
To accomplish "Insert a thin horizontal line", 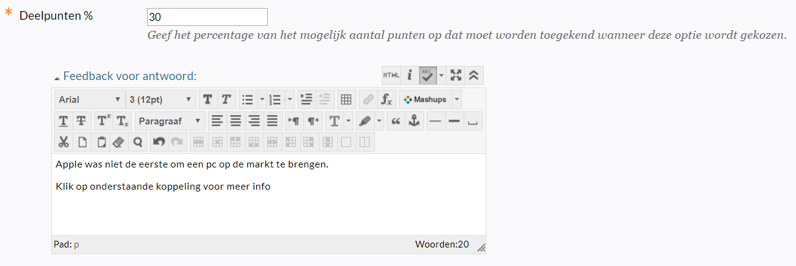I will coord(435,121).
